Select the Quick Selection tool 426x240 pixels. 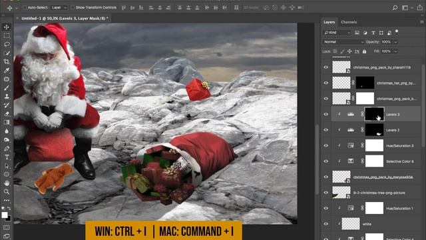coord(7,53)
